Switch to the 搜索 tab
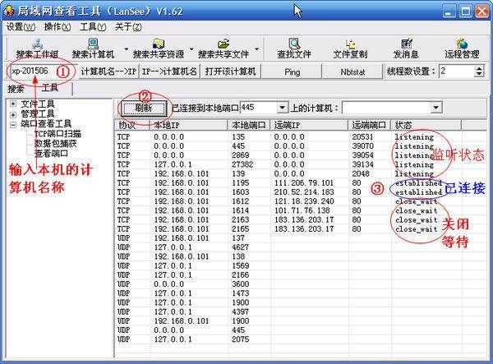493x364 pixels. (16, 90)
